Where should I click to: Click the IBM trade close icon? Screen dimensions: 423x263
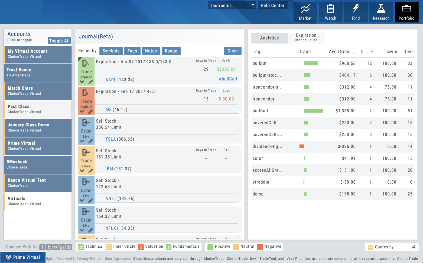(86, 153)
